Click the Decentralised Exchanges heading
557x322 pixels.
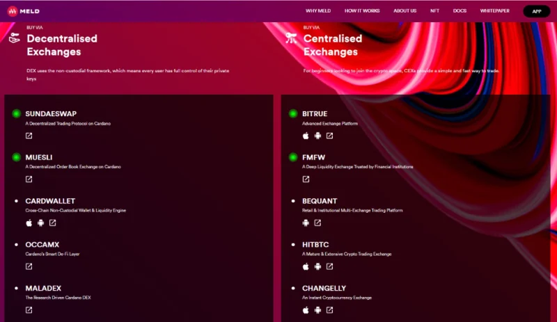(62, 45)
